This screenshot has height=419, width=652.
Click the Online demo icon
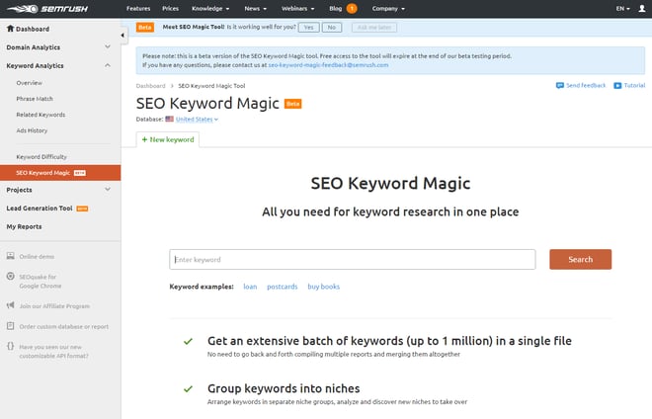click(11, 256)
